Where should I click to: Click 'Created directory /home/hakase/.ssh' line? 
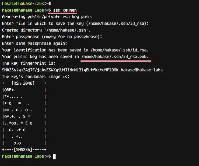pos(46,30)
